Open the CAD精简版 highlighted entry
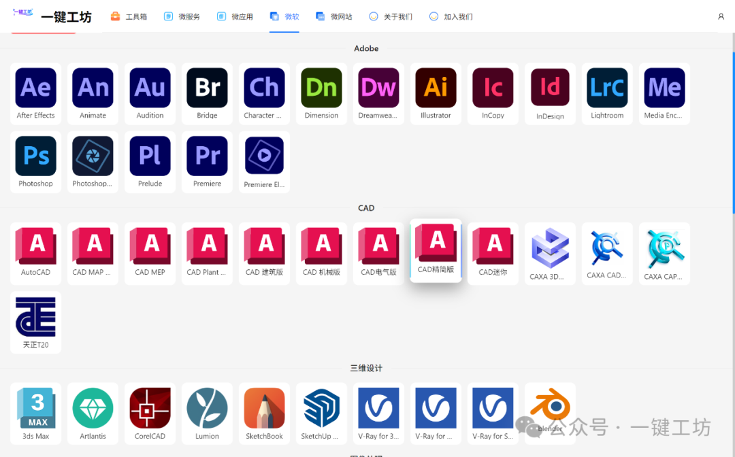735x457 pixels. [x=436, y=252]
